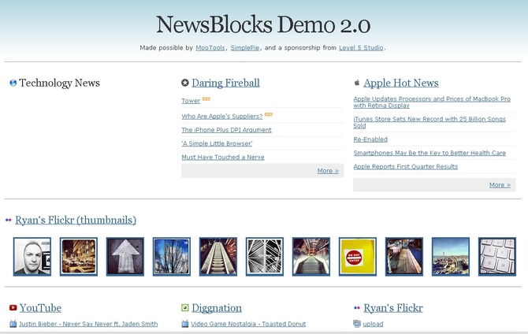Open the city skyline thumbnail
The width and height of the screenshot is (528, 334).
click(x=451, y=257)
